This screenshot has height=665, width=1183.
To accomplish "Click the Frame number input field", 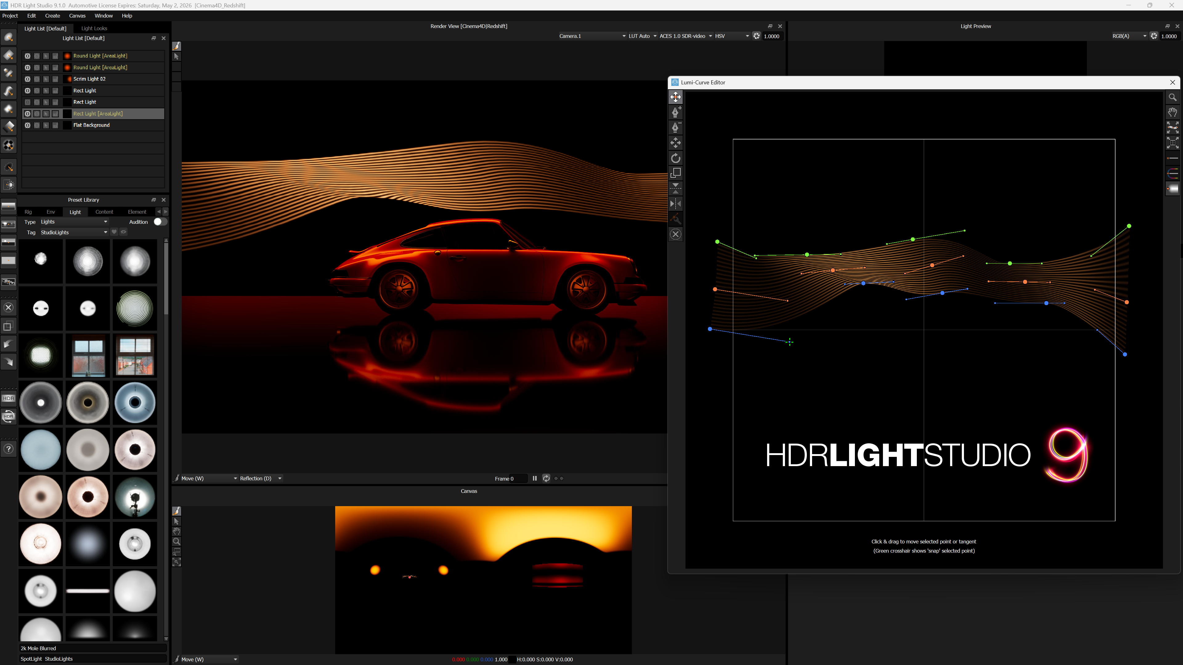I will tap(518, 479).
